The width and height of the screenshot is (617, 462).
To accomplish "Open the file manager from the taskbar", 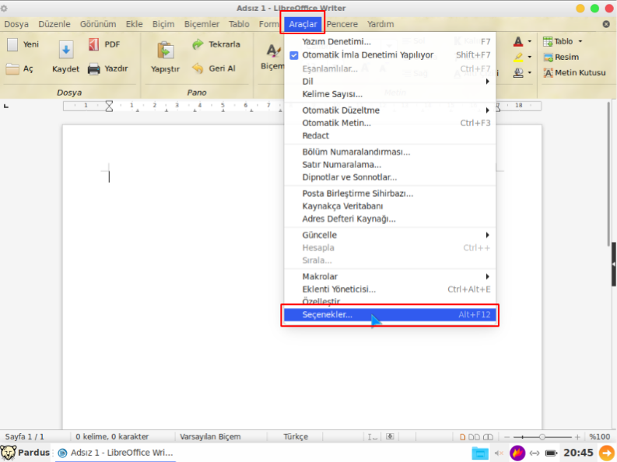I will point(480,453).
